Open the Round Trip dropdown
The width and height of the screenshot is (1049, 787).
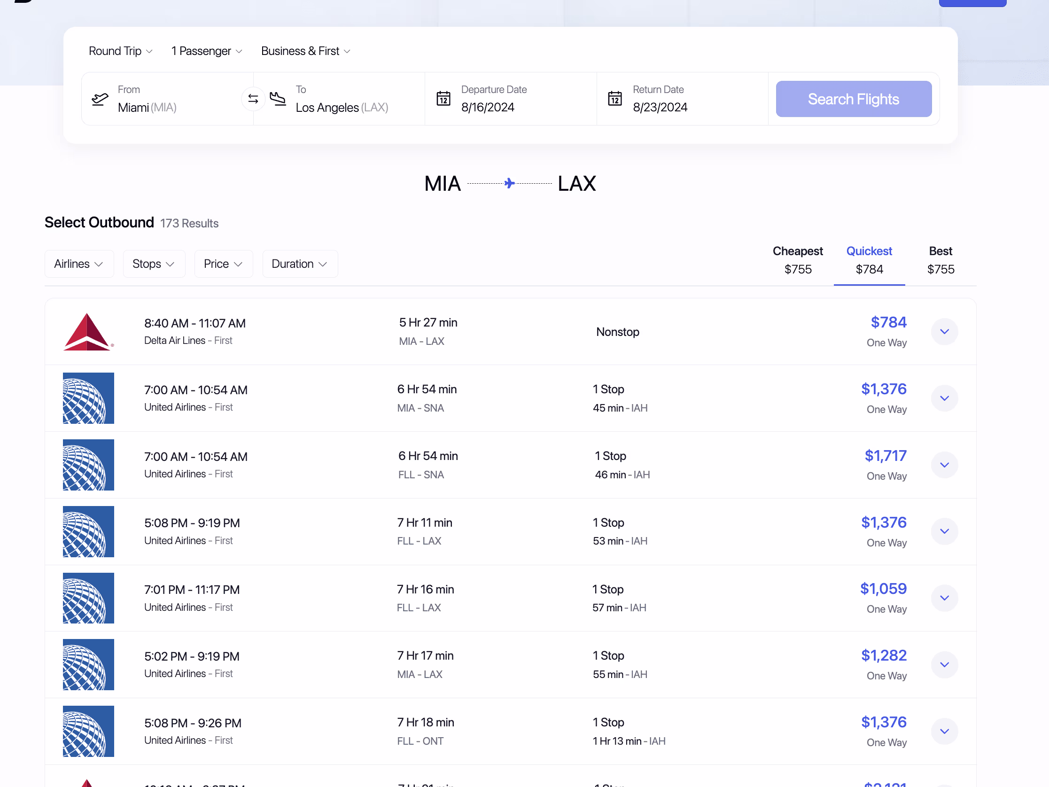(x=120, y=51)
